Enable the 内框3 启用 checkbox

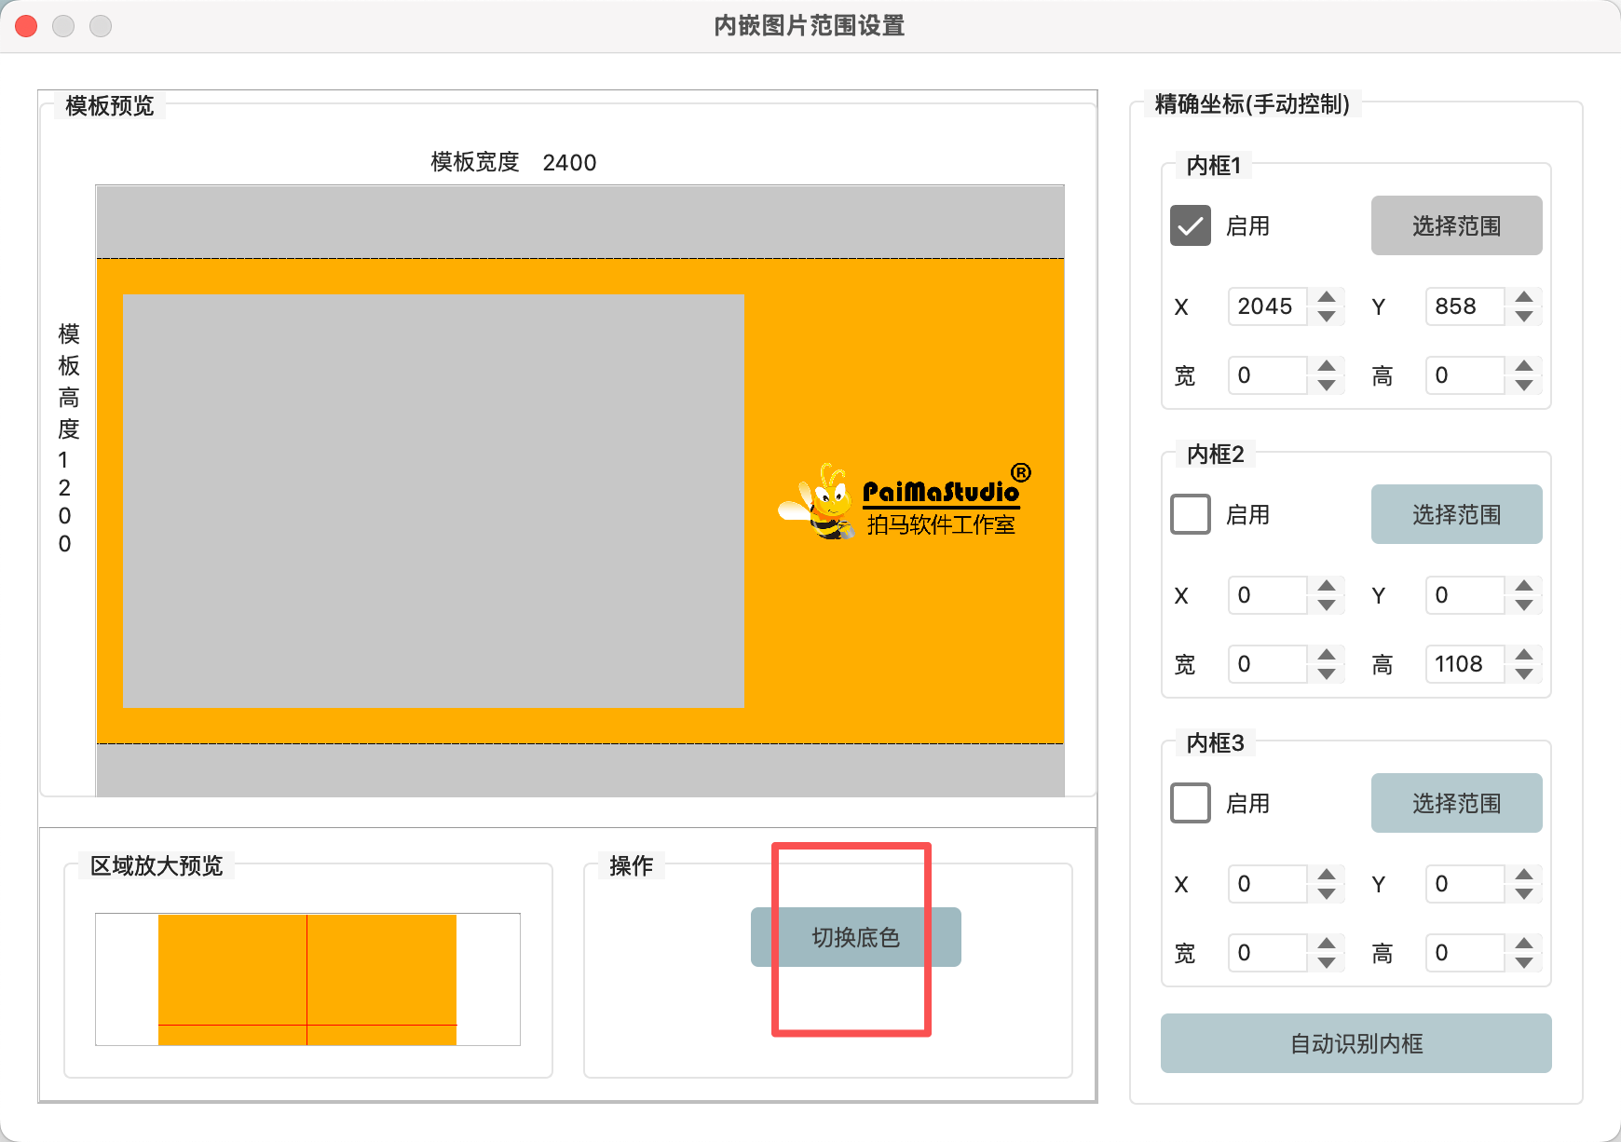pyautogui.click(x=1190, y=803)
